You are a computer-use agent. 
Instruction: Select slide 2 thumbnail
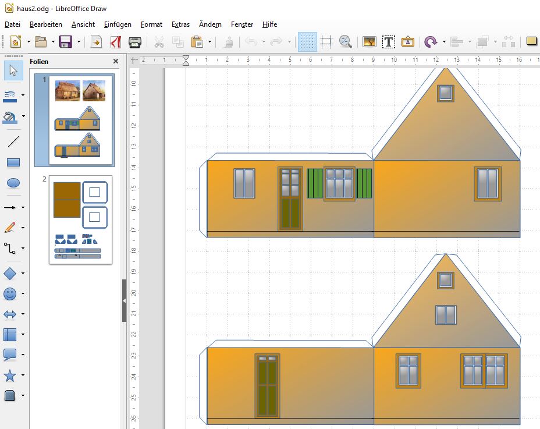[x=80, y=220]
